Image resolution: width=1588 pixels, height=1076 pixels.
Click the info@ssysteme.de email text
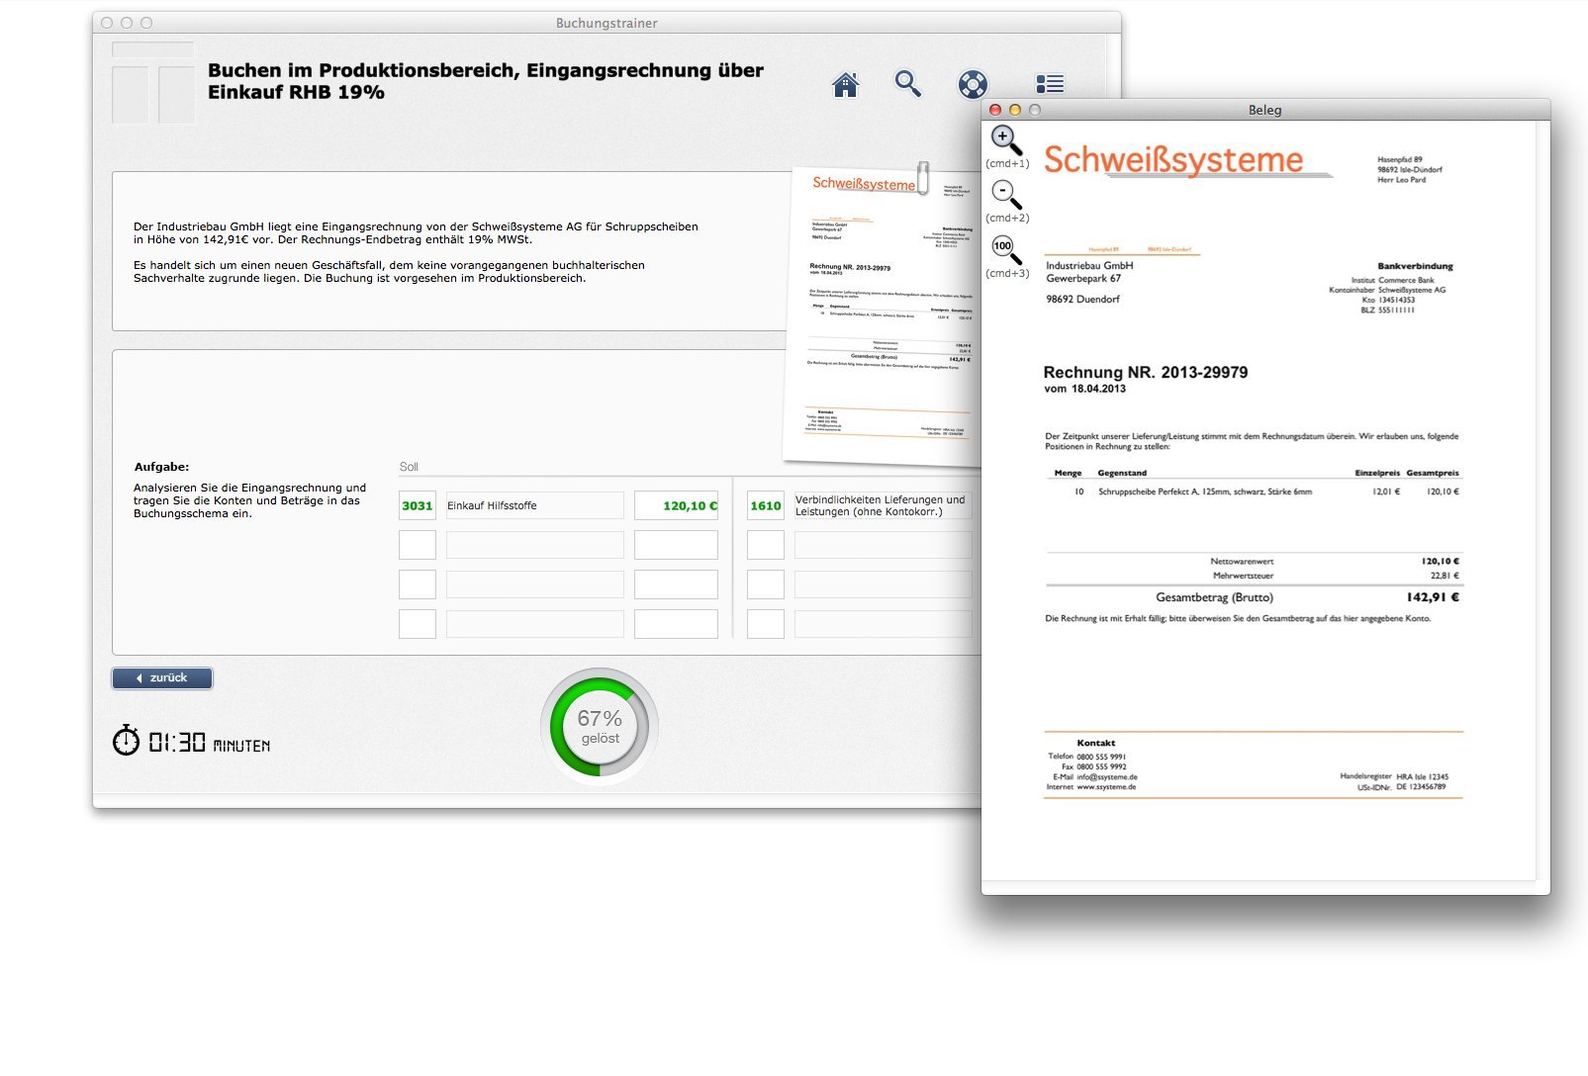[x=1107, y=777]
